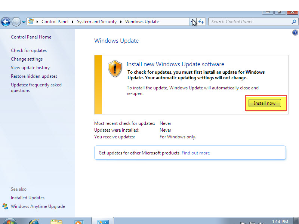Click the Install now button
Screen dimensions: 299x224
[265, 103]
